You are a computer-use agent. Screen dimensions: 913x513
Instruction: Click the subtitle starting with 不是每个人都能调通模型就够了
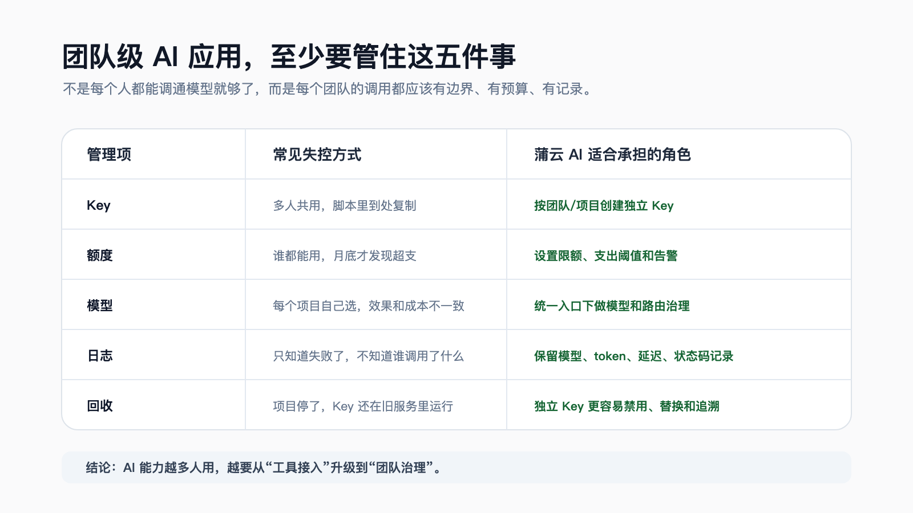pyautogui.click(x=329, y=89)
